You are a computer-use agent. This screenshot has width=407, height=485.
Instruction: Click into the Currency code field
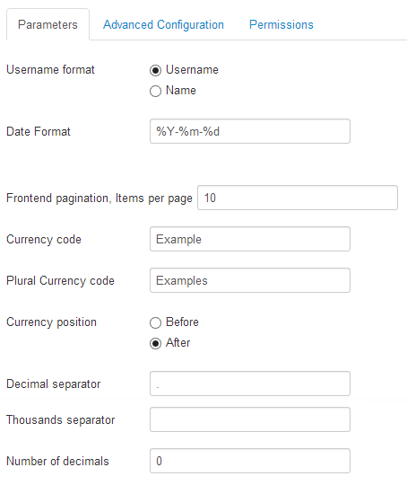[250, 239]
